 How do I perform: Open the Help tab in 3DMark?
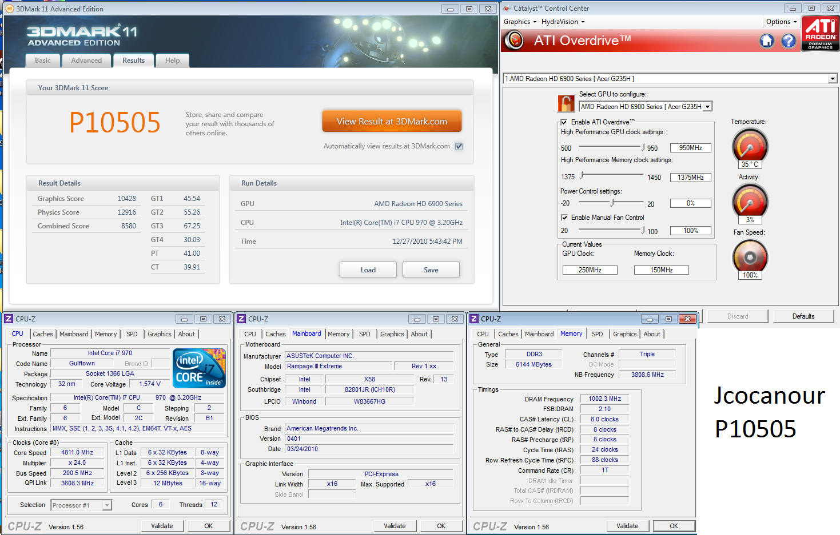(x=172, y=61)
